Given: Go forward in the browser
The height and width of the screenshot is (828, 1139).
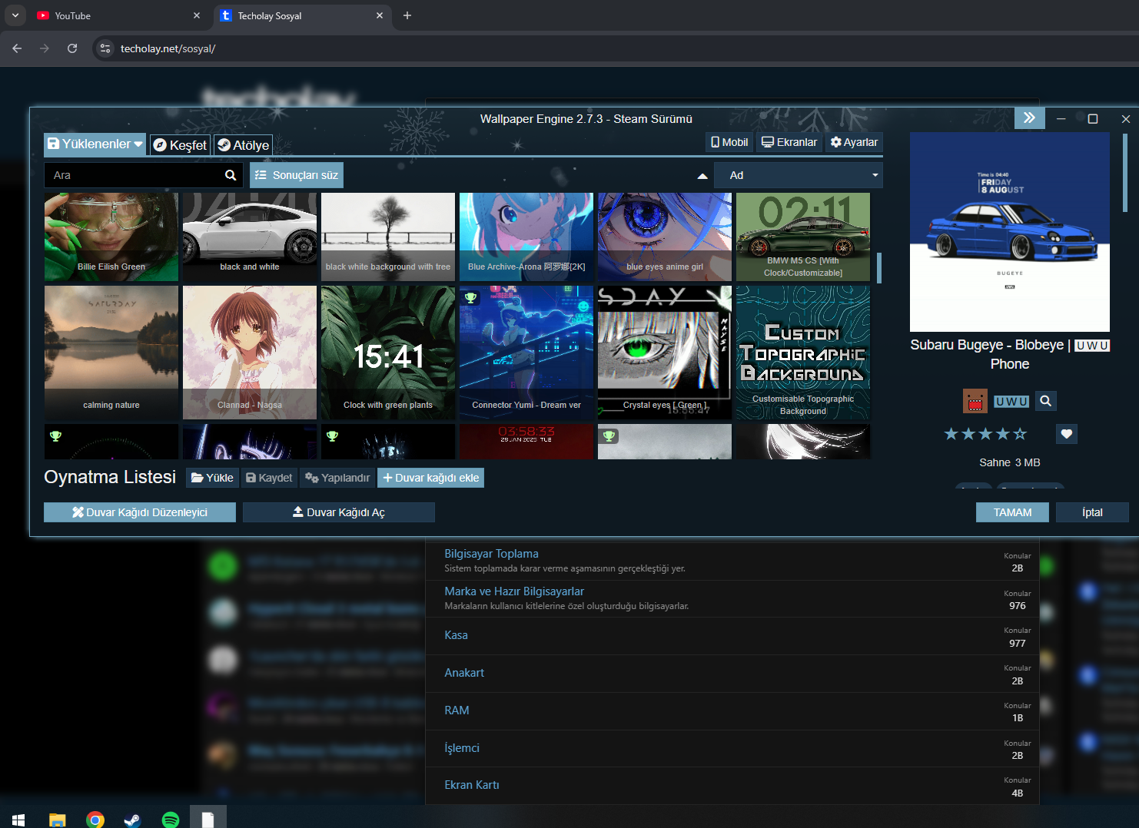Looking at the screenshot, I should pos(45,48).
